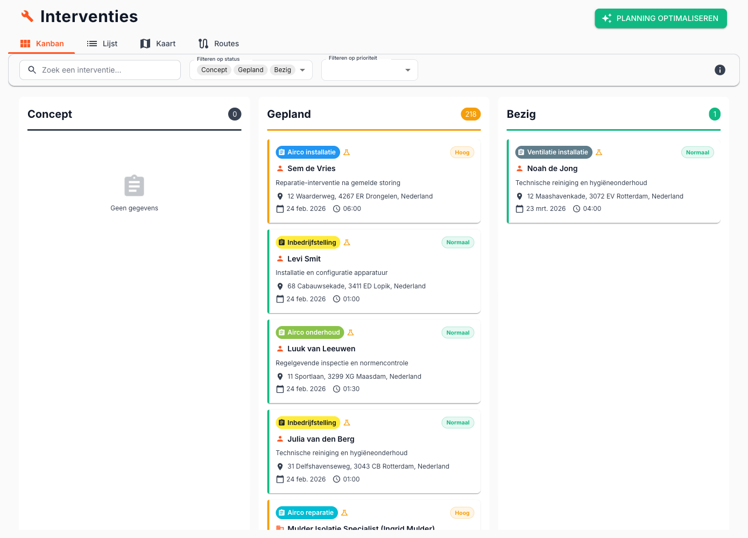The height and width of the screenshot is (538, 748).
Task: Click the magnifier icon in the search field
Action: (32, 69)
